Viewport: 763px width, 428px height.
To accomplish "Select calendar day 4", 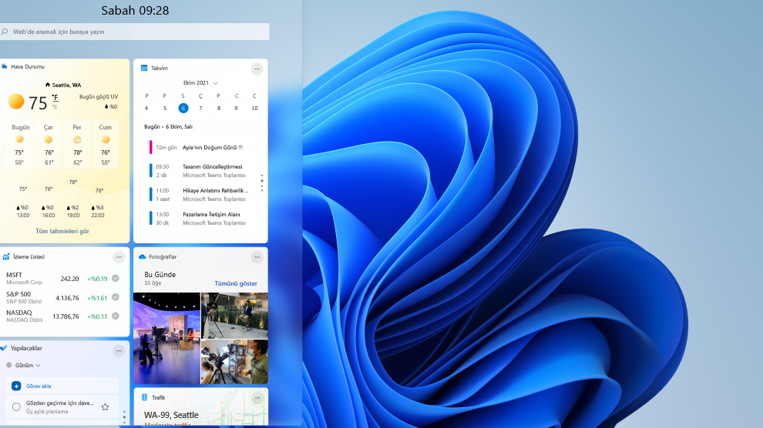I will 146,109.
